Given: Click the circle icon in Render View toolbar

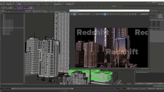Looking at the screenshot, I should point(116,14).
